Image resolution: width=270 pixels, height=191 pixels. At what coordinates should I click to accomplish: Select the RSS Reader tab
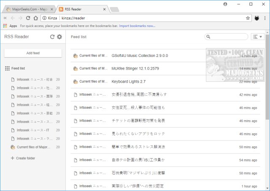click(80, 9)
